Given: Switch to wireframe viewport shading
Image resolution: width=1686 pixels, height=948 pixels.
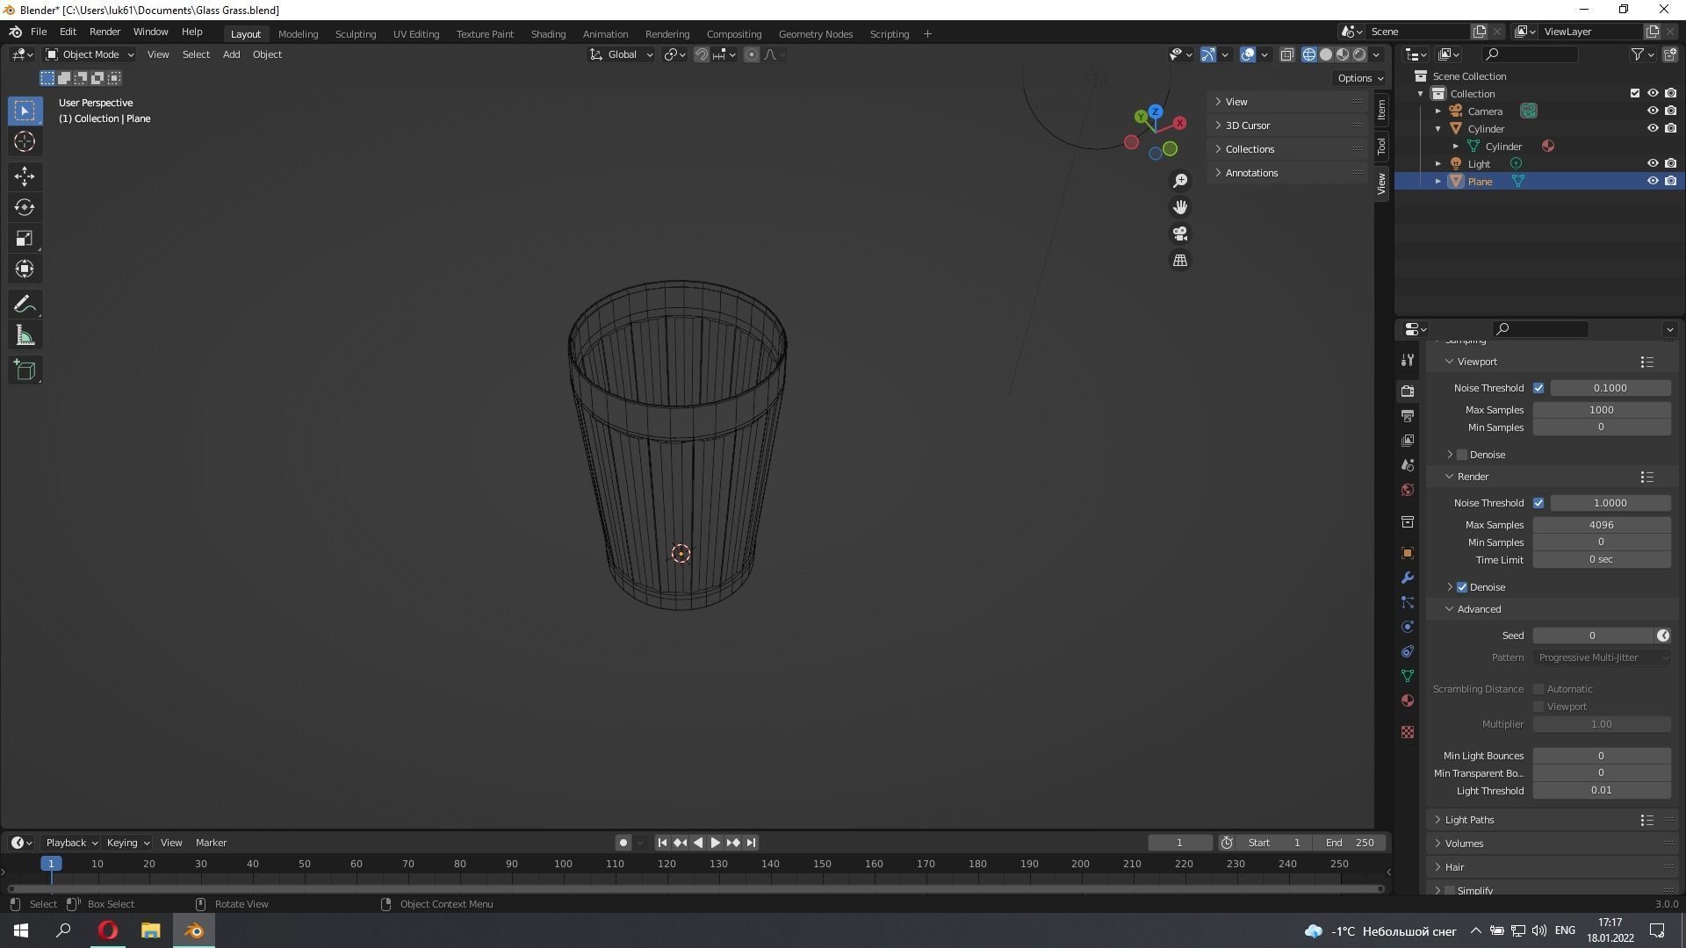Looking at the screenshot, I should click(x=1308, y=54).
